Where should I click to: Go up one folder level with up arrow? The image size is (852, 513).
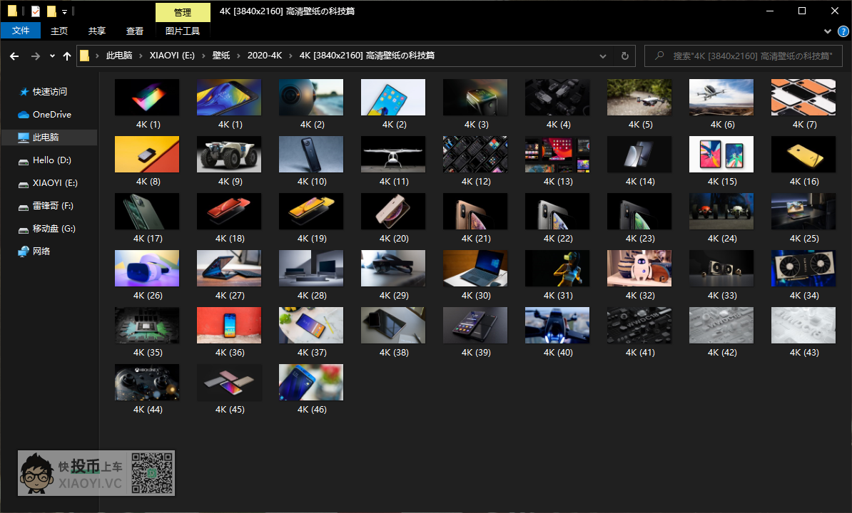pyautogui.click(x=67, y=56)
